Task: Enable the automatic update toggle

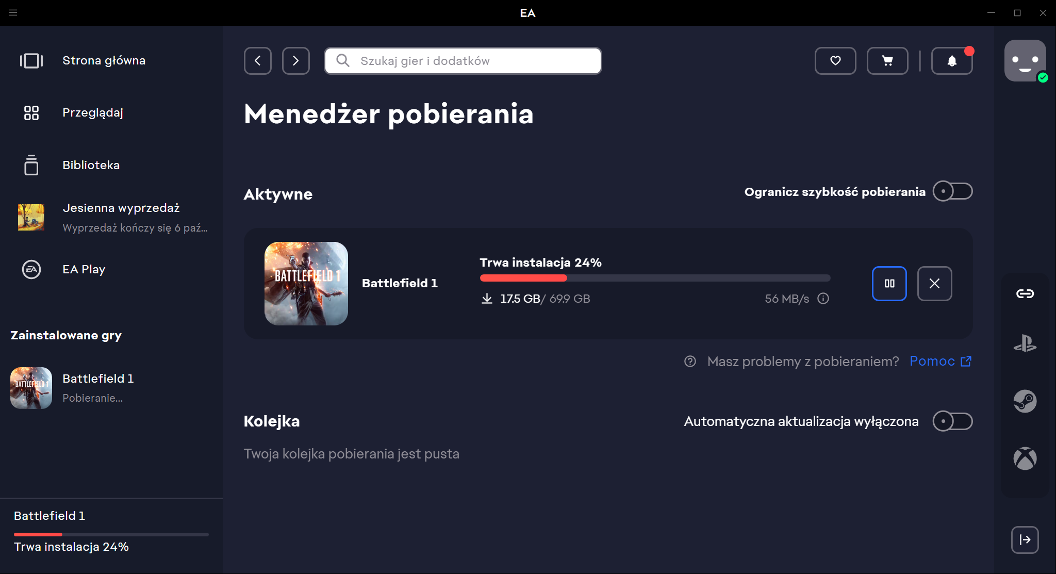Action: (x=952, y=421)
